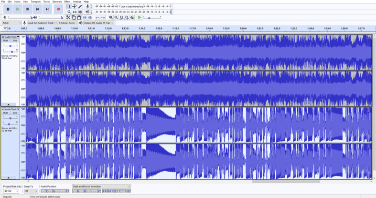Click the Skip to End button
Screen dimensions: 376x198
[47, 9]
